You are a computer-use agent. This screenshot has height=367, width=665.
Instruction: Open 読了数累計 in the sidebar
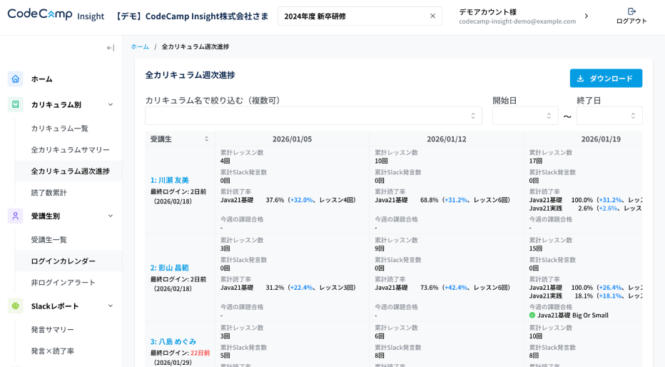[x=49, y=192]
